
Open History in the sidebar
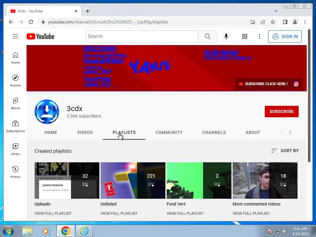[x=15, y=172]
